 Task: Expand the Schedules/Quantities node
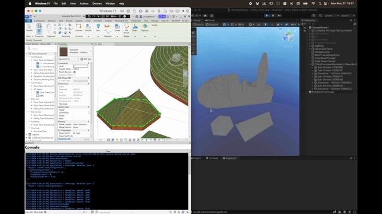[x=27, y=137]
